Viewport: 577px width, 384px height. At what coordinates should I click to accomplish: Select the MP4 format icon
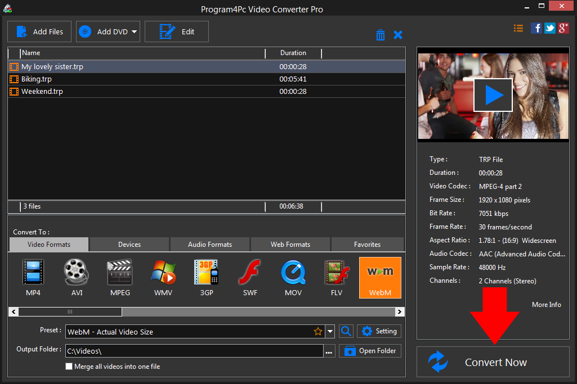[x=33, y=277]
